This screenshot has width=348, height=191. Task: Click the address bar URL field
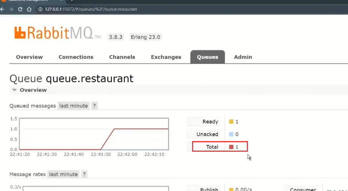tap(91, 9)
